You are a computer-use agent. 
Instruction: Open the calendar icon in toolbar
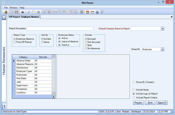click(x=92, y=12)
